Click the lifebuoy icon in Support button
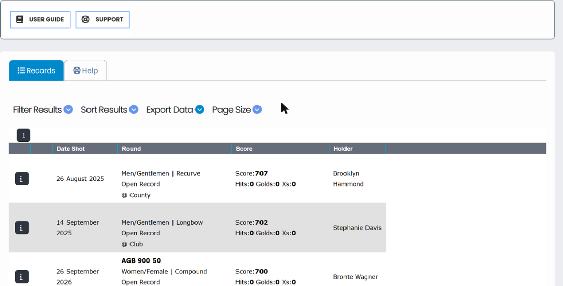Screen dimensions: 563x286 pyautogui.click(x=85, y=19)
